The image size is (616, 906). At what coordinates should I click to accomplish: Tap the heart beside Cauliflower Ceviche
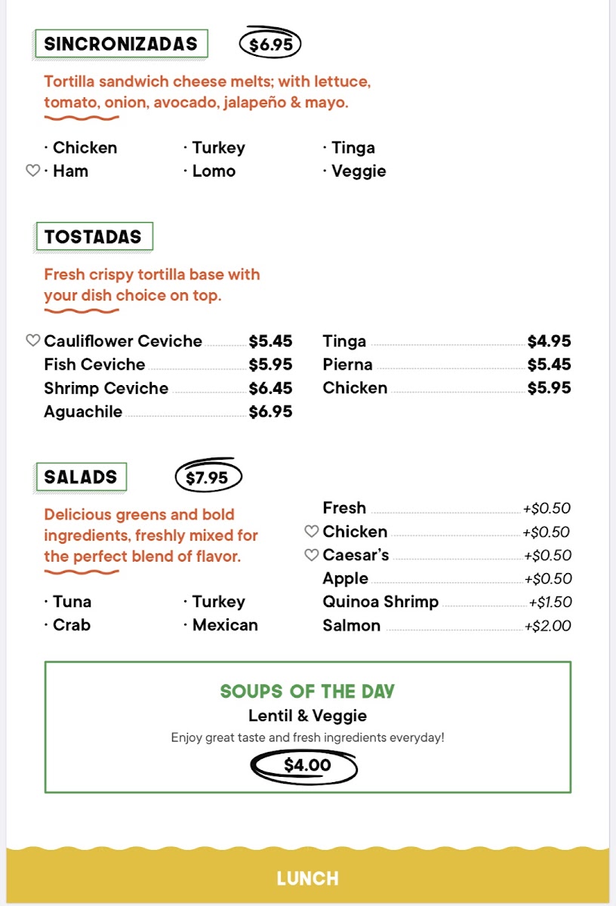[x=32, y=341]
